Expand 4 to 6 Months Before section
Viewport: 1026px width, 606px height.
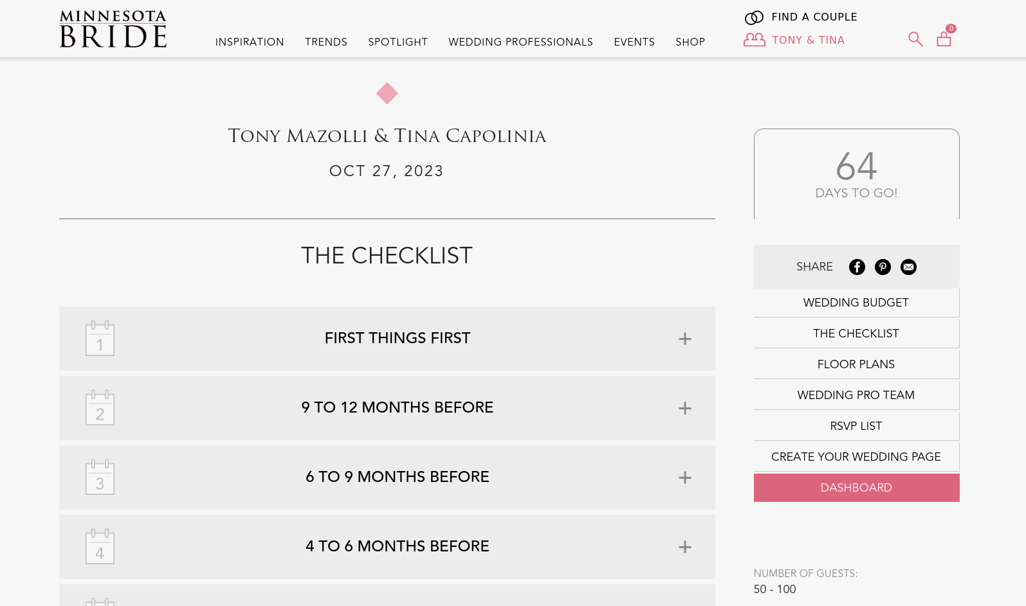[x=684, y=547]
